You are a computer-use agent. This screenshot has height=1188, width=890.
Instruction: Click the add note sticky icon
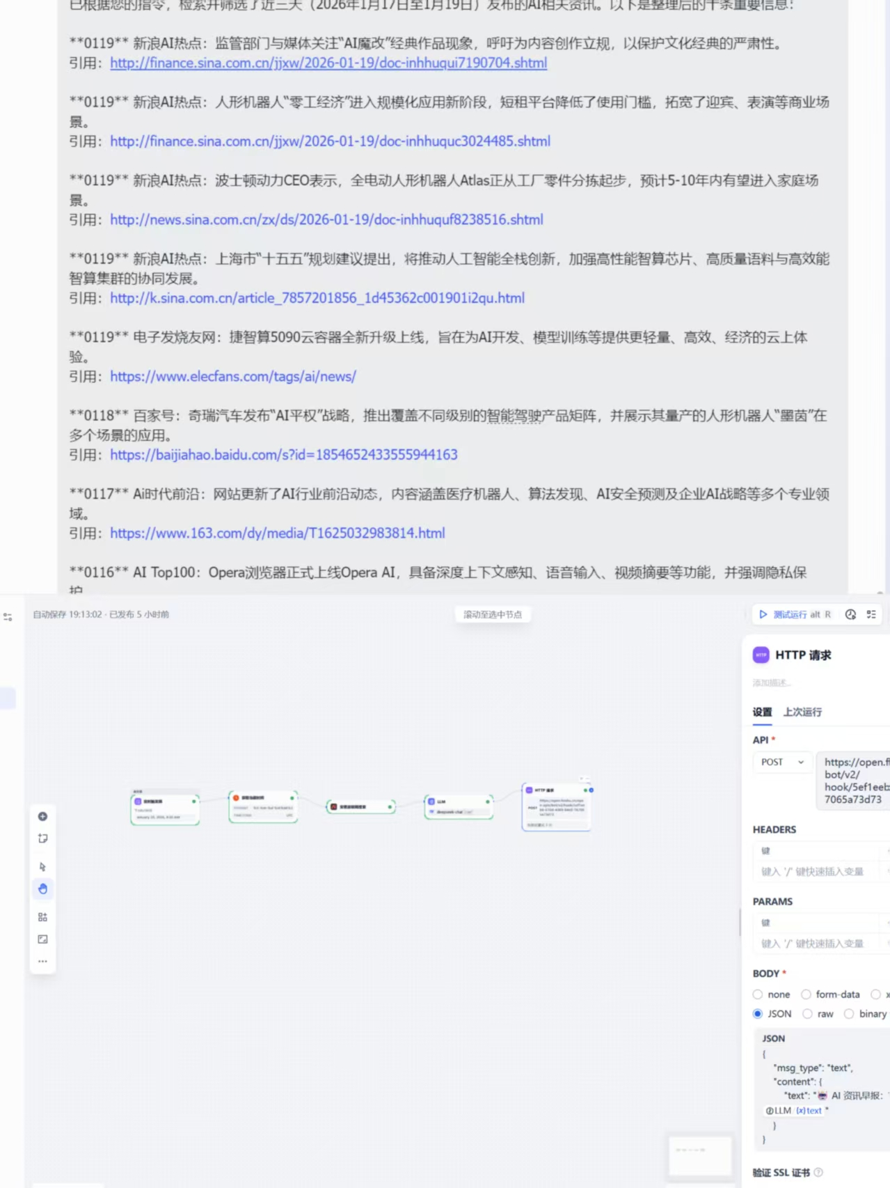pyautogui.click(x=42, y=838)
